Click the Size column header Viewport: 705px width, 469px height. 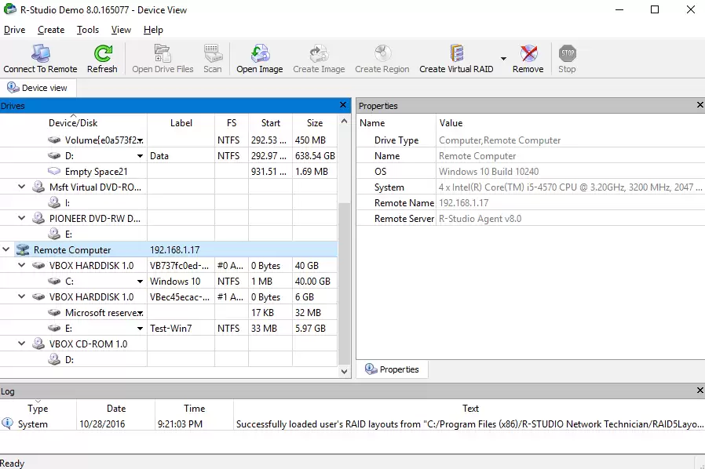[315, 123]
